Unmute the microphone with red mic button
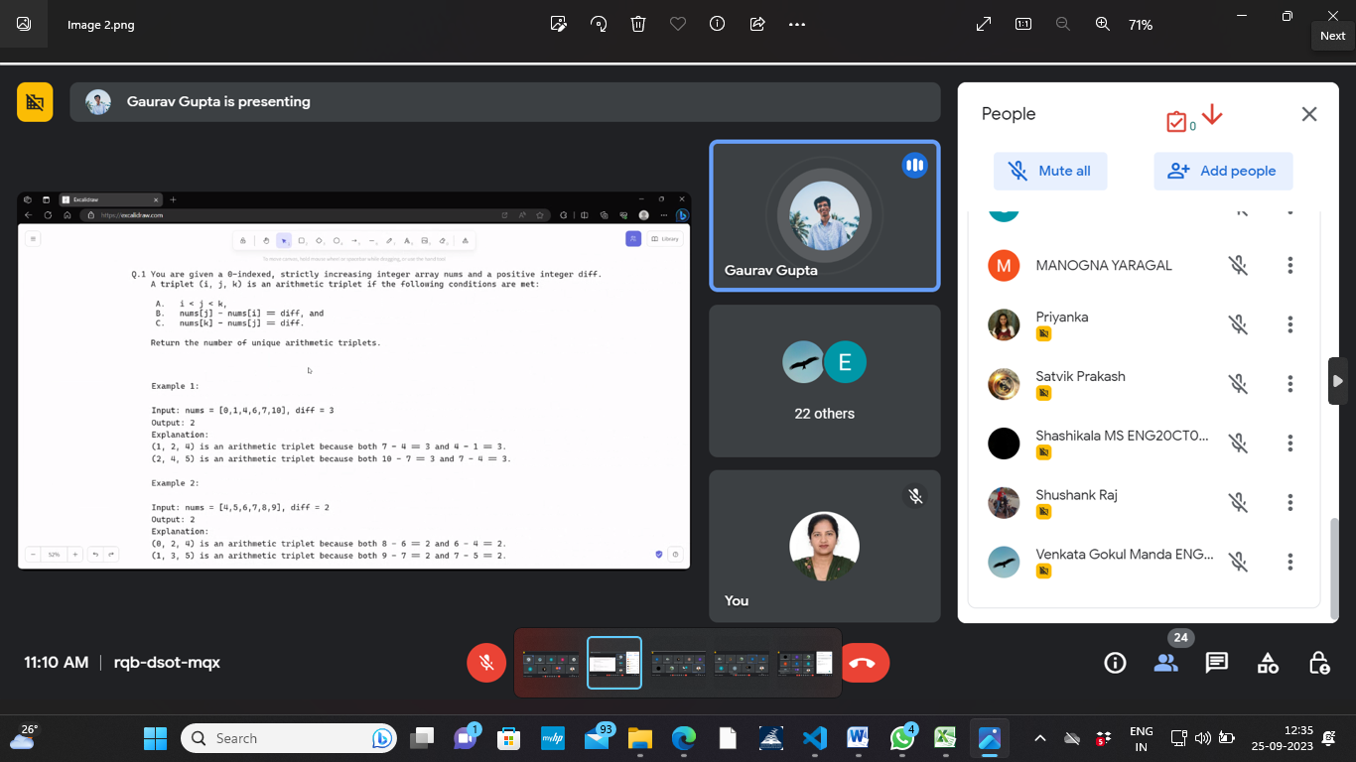Screen dimensions: 1356x762 (x=486, y=663)
